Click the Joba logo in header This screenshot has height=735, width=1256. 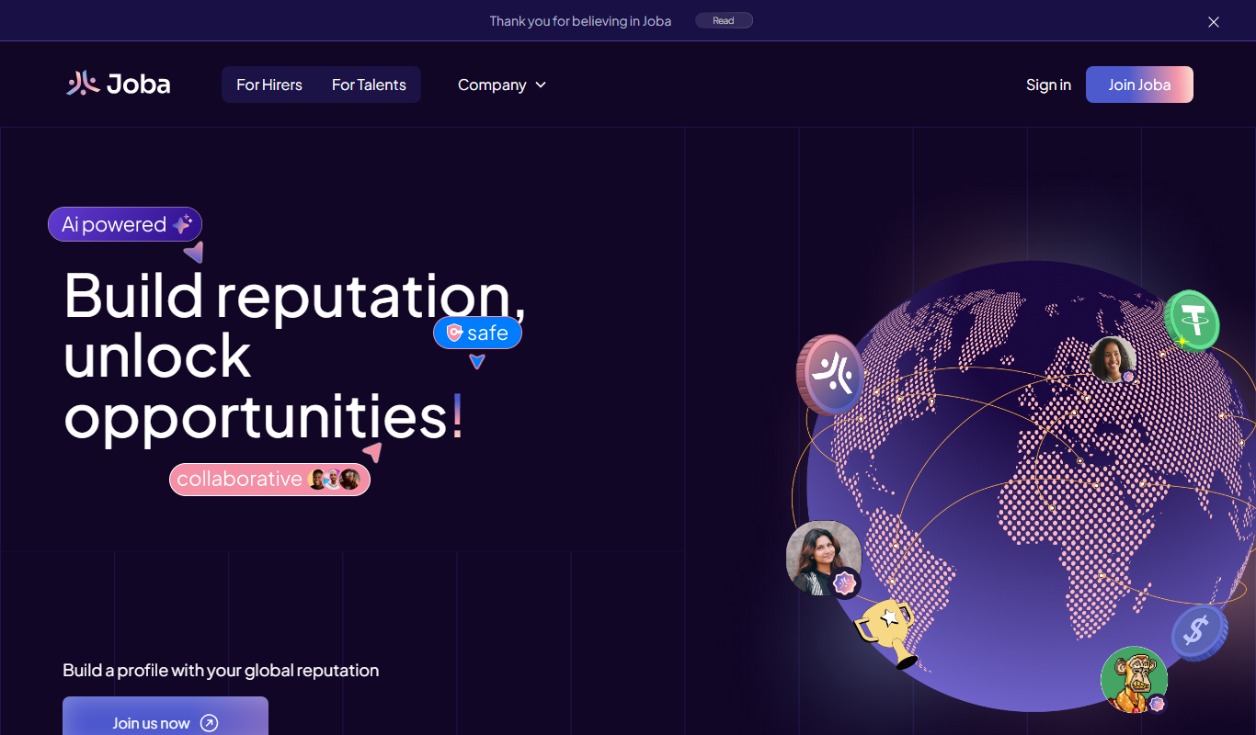(119, 84)
